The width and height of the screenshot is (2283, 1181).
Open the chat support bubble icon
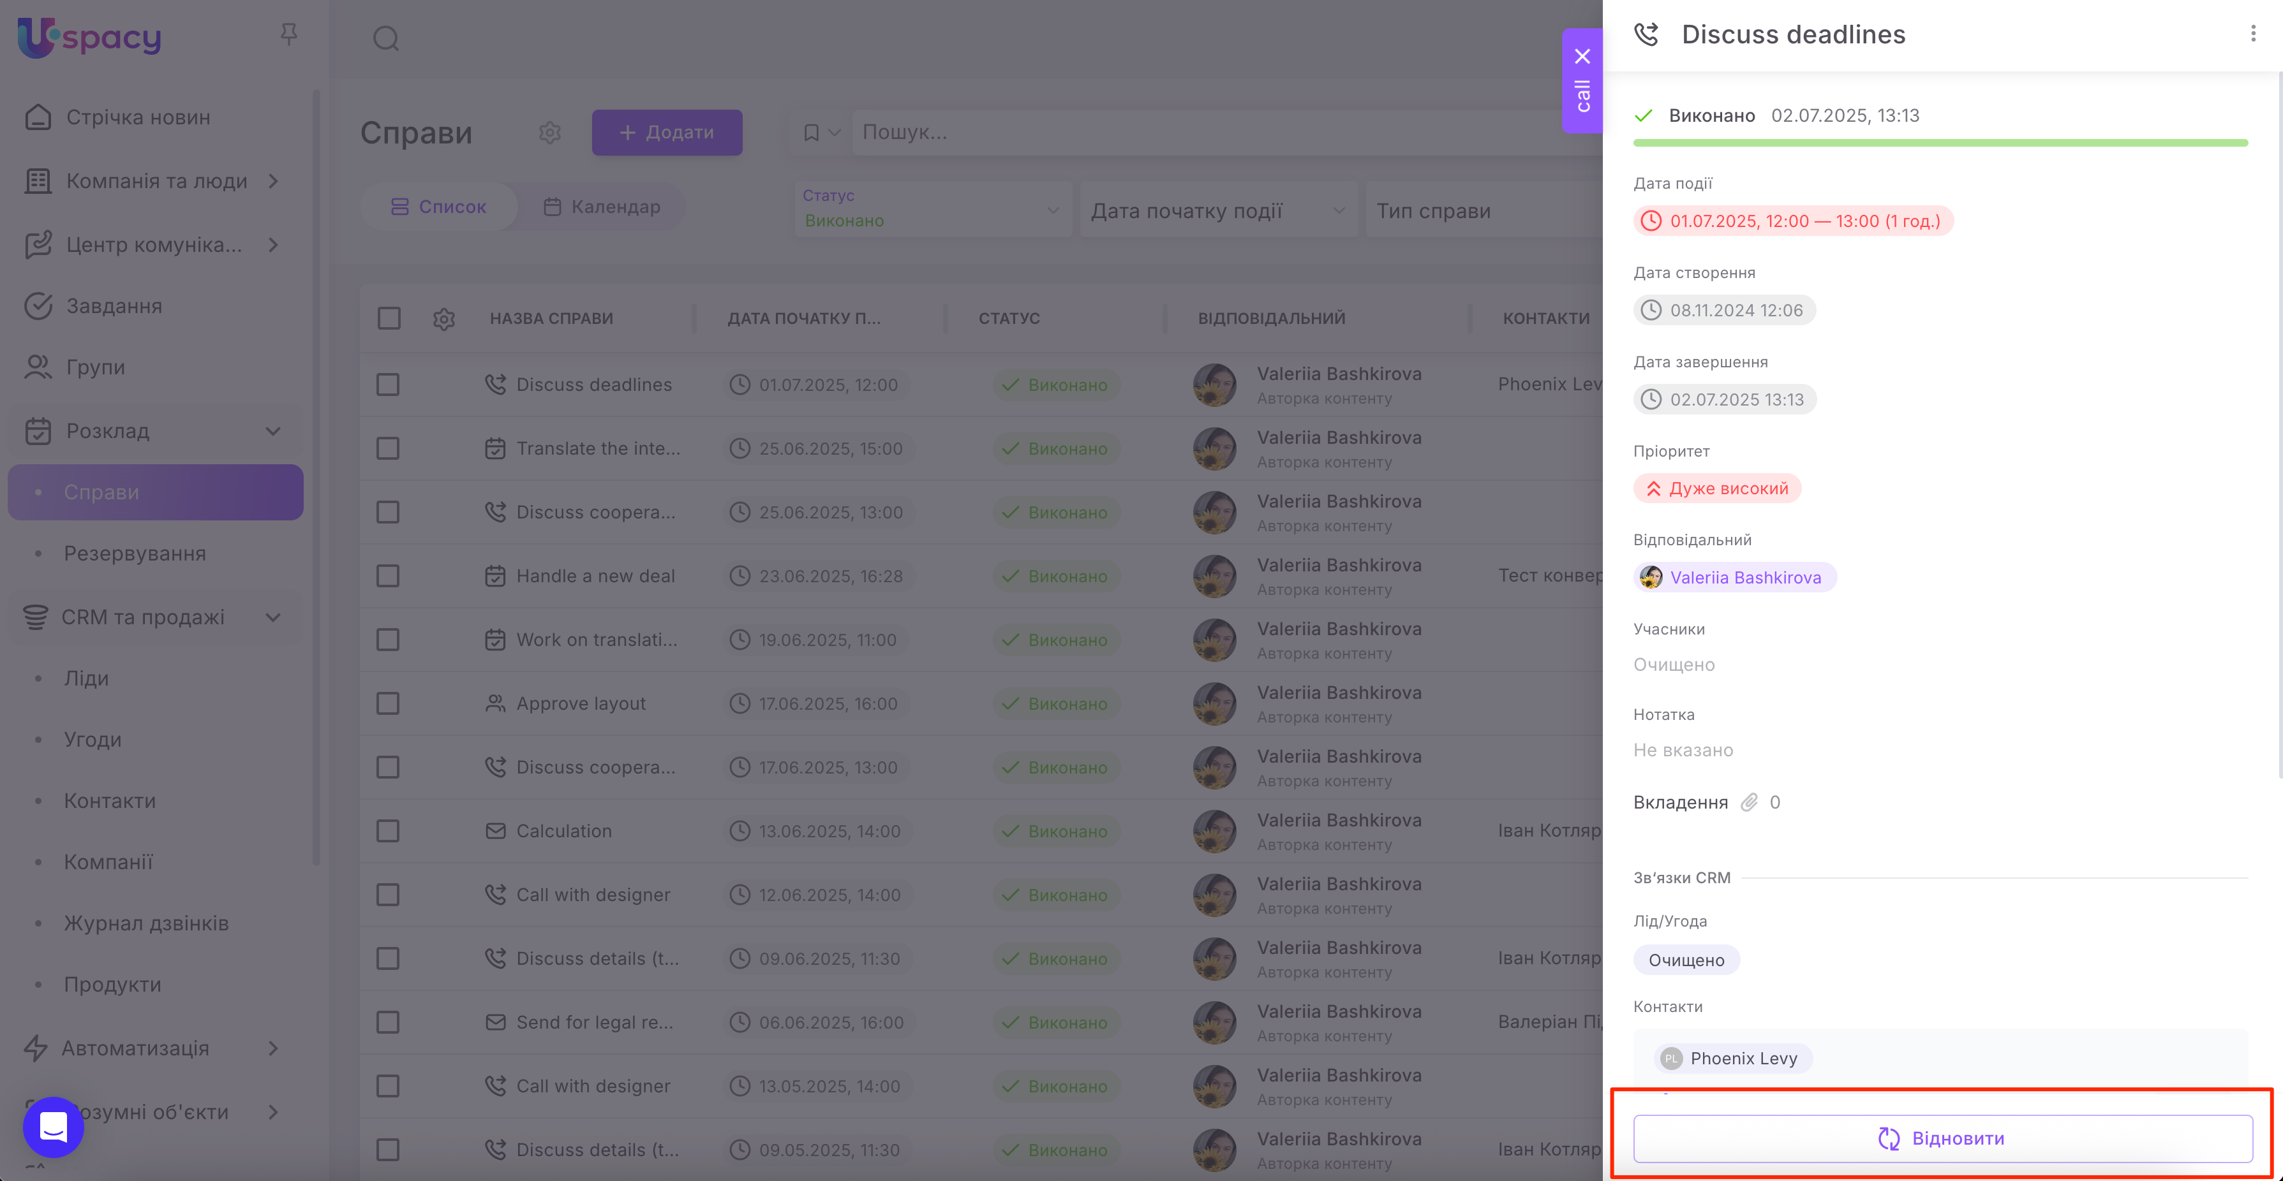53,1126
